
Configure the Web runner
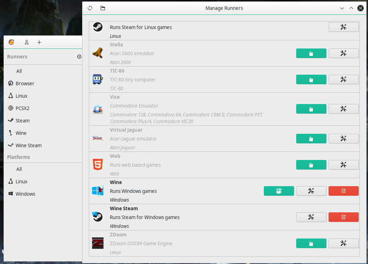343,165
